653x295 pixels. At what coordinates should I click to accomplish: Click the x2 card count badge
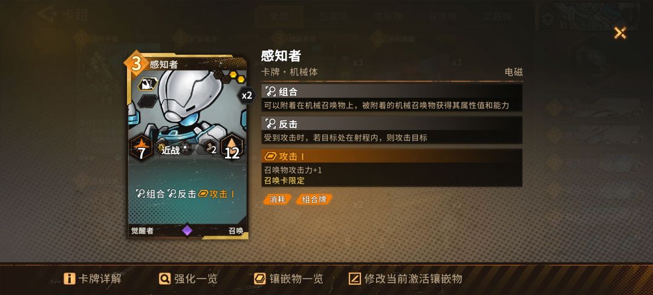click(x=247, y=96)
